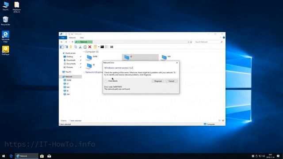Image resolution: width=283 pixels, height=159 pixels.
Task: Open the Network ribbon tab
Action: tap(72, 38)
